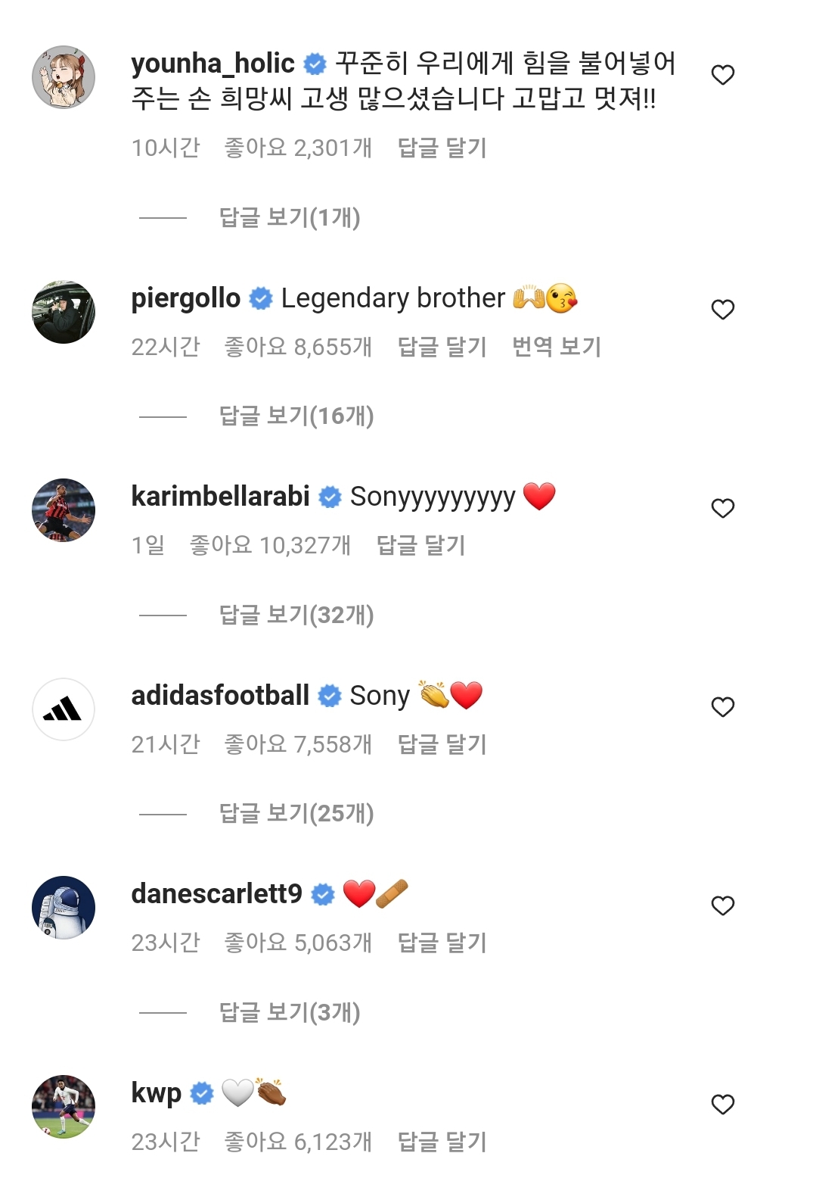Expand the 1 reply under younha_holic
Screen dimensions: 816x1178
point(289,218)
